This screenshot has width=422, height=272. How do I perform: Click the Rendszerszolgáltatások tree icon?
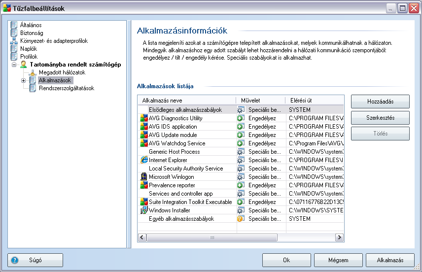[33, 88]
